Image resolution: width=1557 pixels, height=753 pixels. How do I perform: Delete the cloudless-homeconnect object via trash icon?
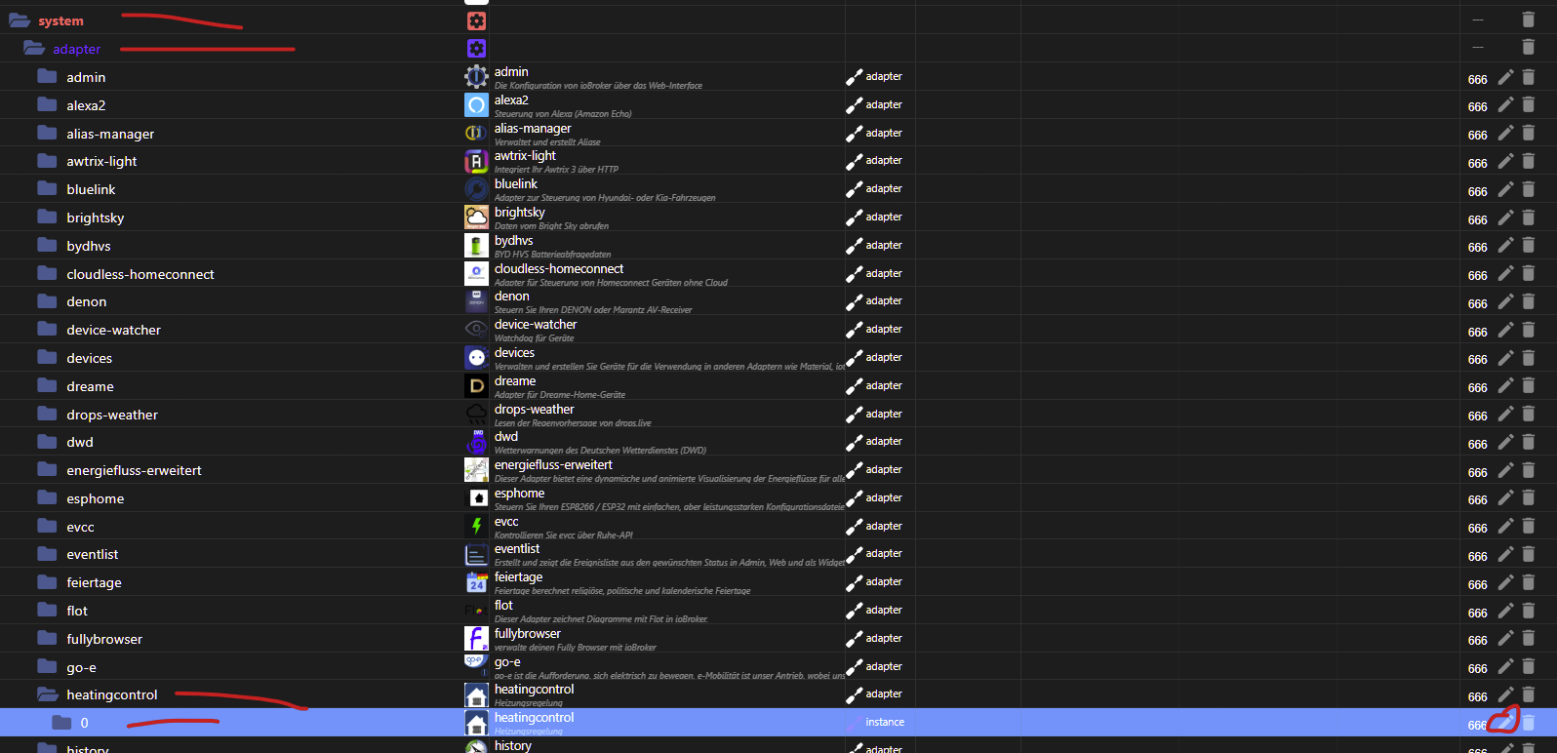[1529, 273]
